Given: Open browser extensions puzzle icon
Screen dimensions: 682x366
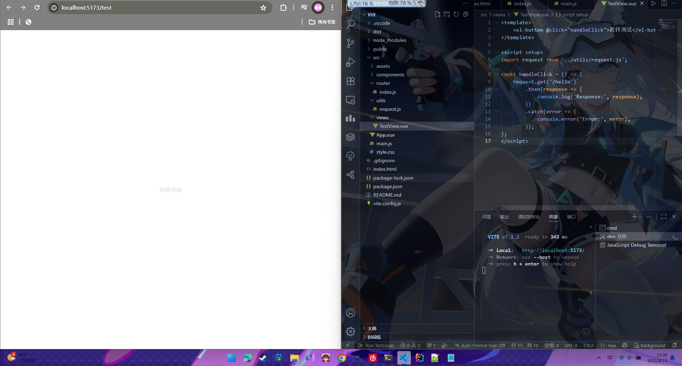Looking at the screenshot, I should 283,7.
